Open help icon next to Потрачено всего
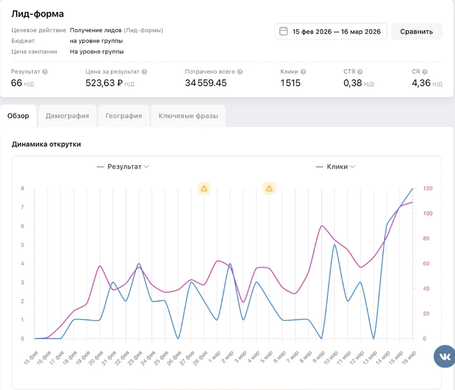This screenshot has height=390, width=455. (240, 72)
